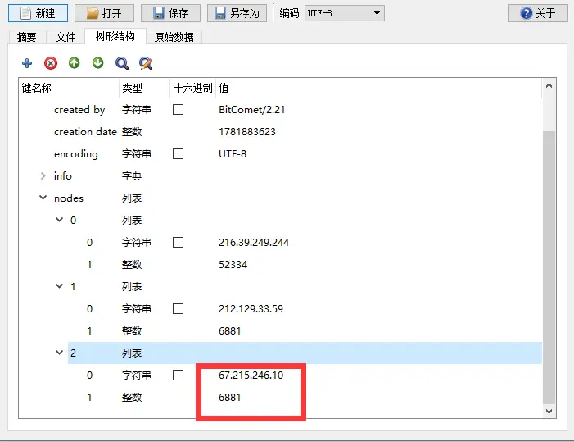Click the find-and-replace magnifier pencil icon

(x=146, y=63)
